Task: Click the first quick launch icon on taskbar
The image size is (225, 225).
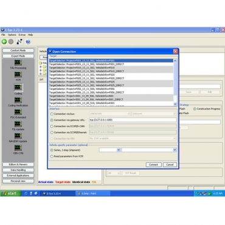Action: (26, 193)
